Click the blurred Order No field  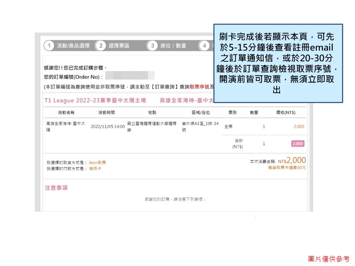tap(129, 76)
